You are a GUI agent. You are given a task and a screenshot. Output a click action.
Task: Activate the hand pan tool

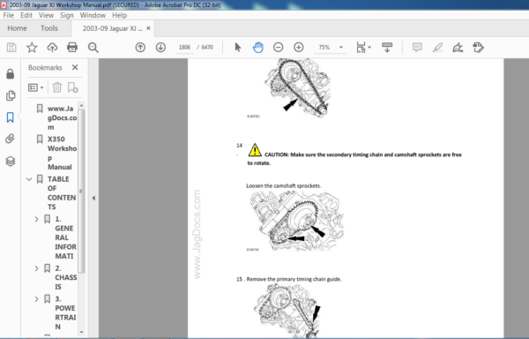click(258, 48)
